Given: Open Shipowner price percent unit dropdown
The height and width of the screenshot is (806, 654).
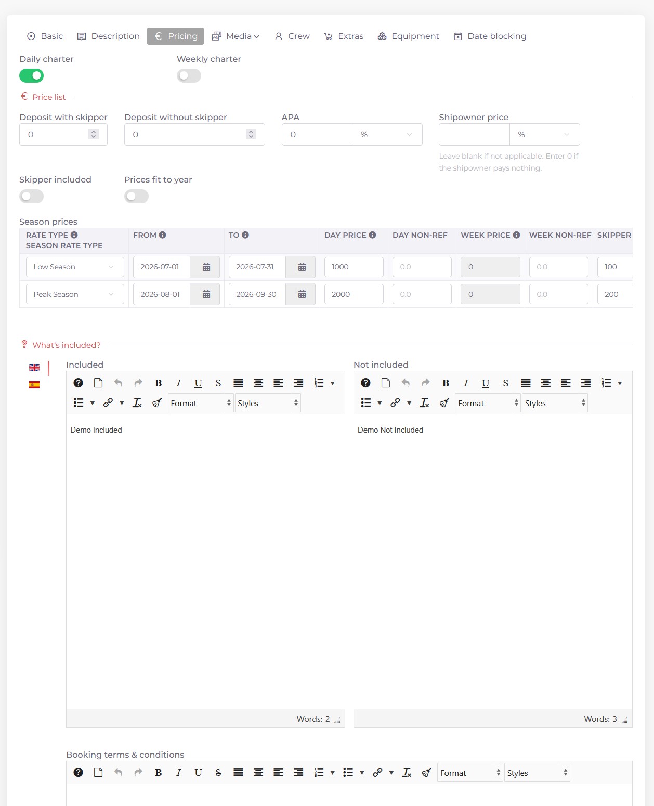Looking at the screenshot, I should (x=544, y=135).
